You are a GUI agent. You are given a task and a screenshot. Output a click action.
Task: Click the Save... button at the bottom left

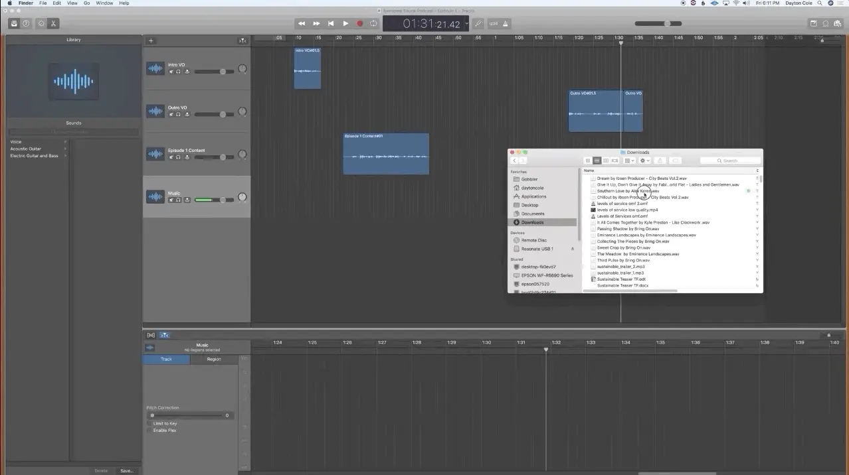[127, 470]
